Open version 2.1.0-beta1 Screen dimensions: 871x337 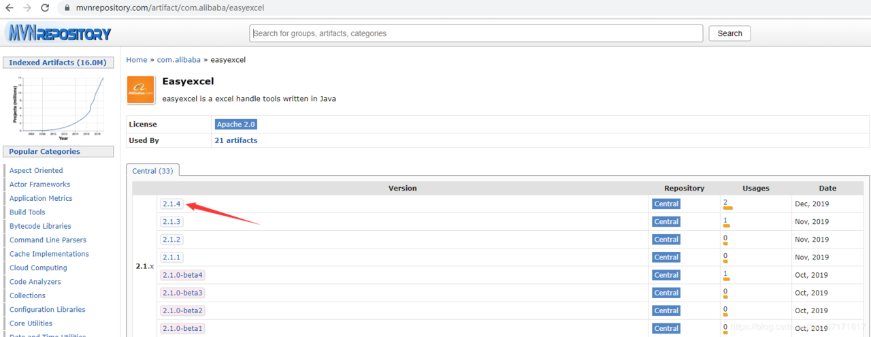[183, 327]
